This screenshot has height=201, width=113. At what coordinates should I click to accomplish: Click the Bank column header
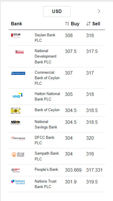(16, 24)
